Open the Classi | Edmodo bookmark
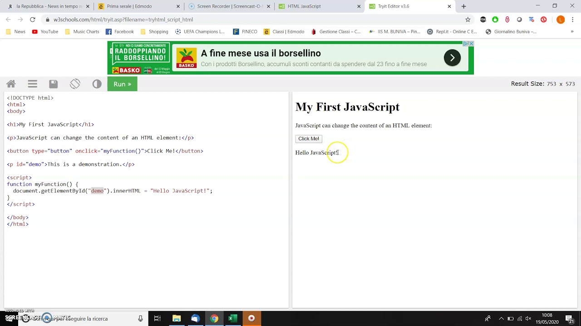581x326 pixels. click(284, 32)
